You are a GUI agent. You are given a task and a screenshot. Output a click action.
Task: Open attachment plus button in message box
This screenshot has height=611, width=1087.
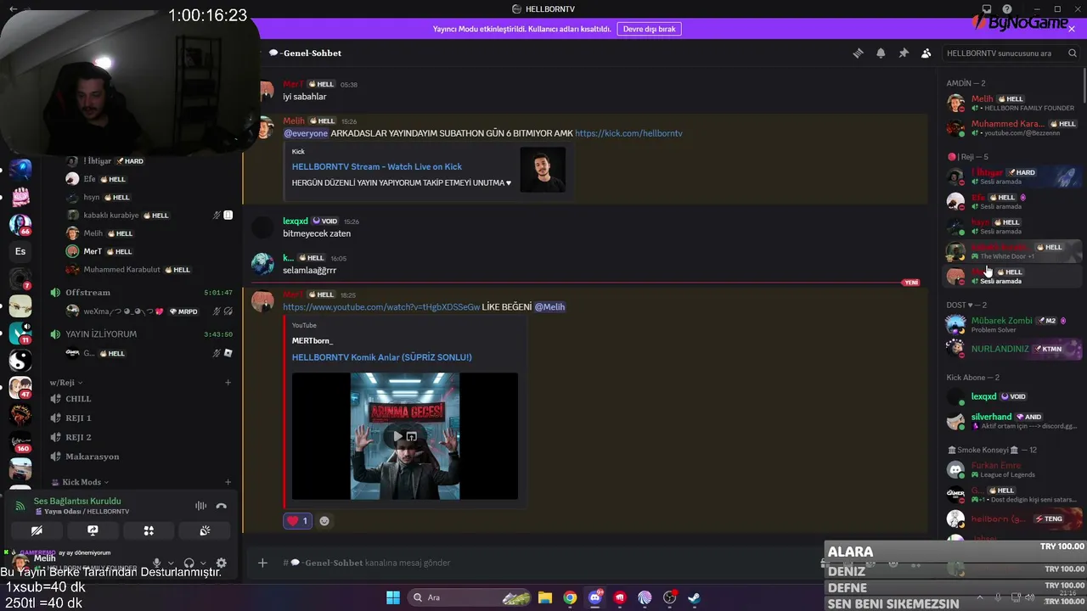tap(262, 563)
